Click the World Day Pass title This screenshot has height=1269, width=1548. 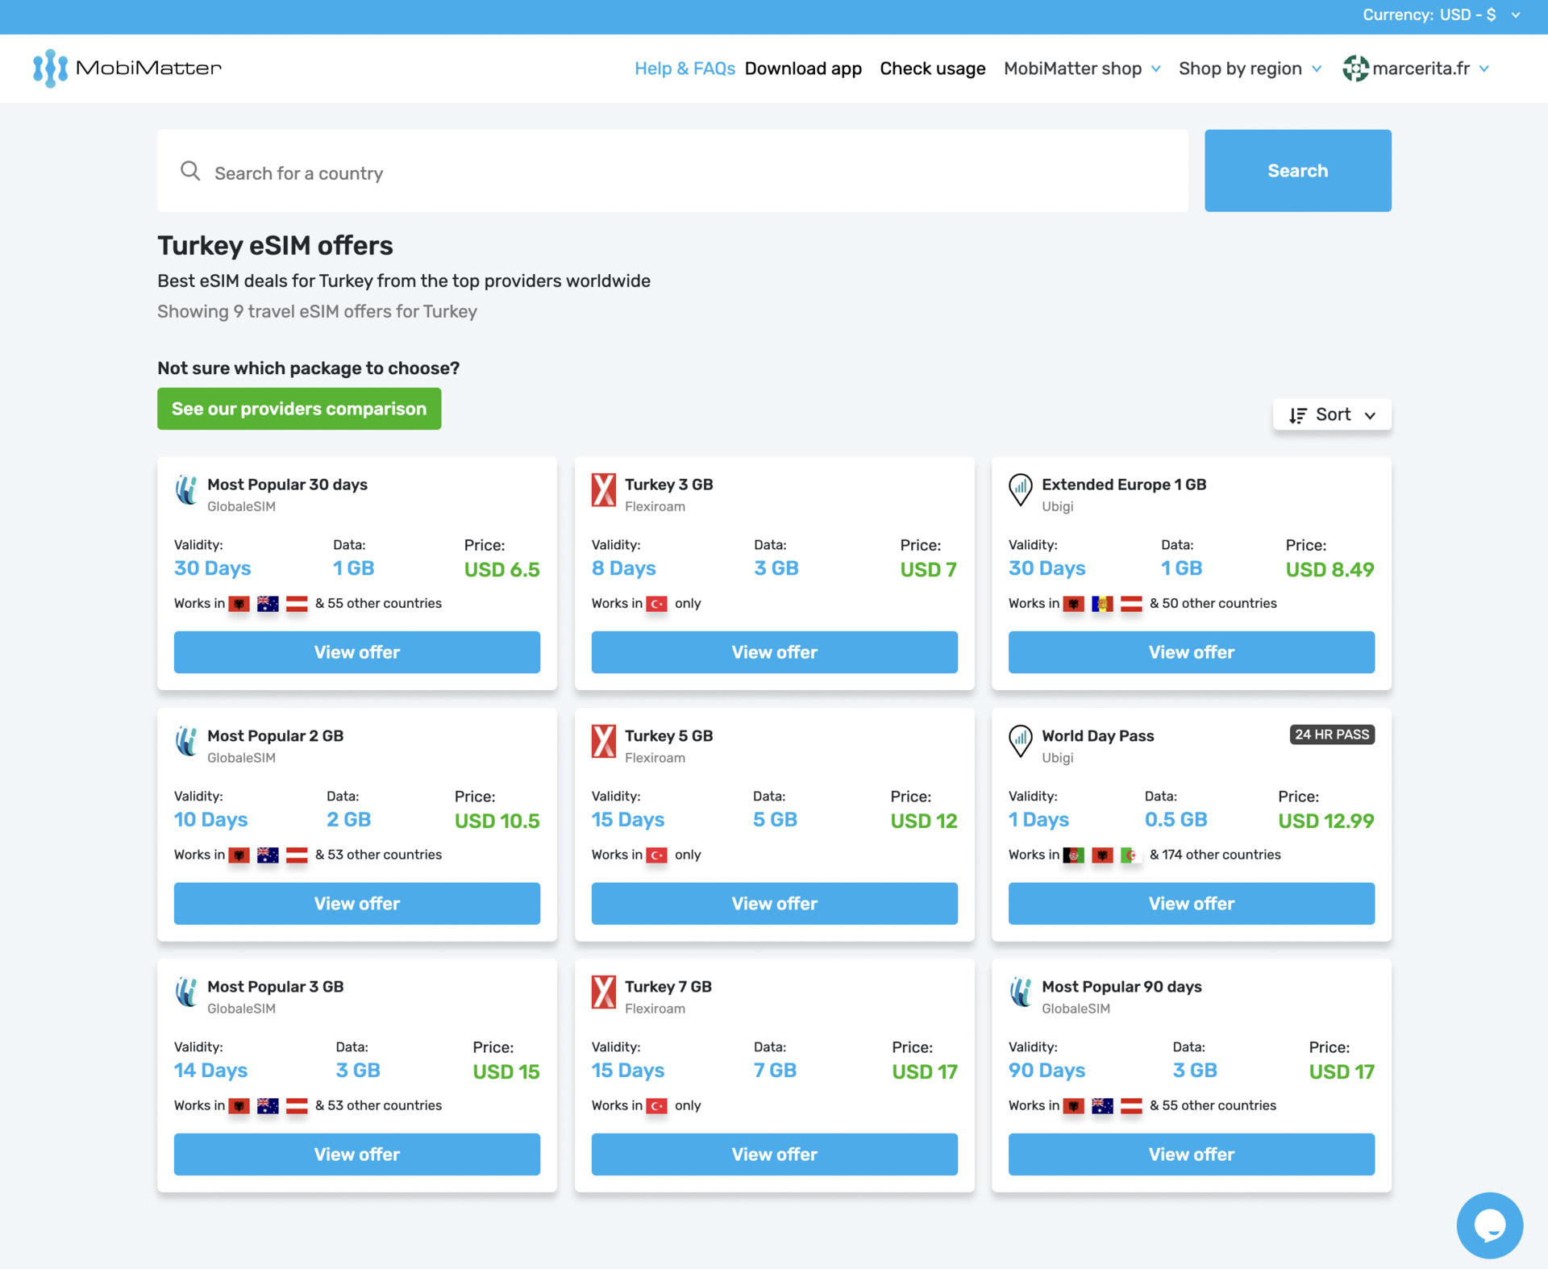pos(1097,736)
